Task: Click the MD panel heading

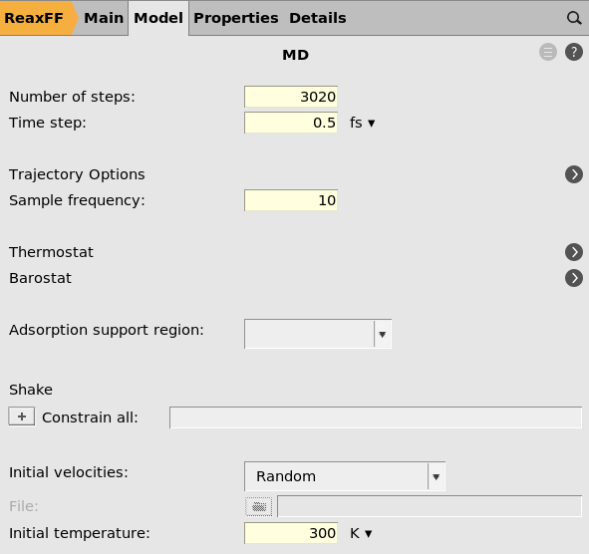Action: (296, 55)
